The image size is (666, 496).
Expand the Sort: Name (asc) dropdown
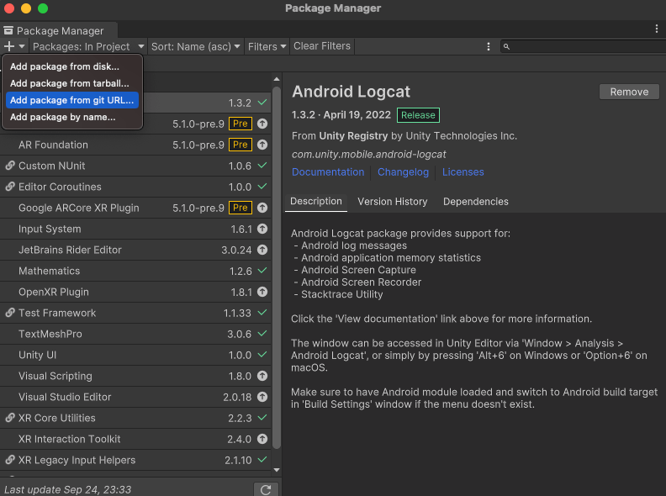[197, 47]
